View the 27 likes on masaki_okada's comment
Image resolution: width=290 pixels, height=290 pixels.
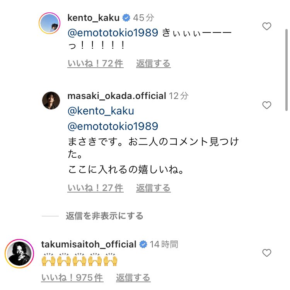point(96,188)
